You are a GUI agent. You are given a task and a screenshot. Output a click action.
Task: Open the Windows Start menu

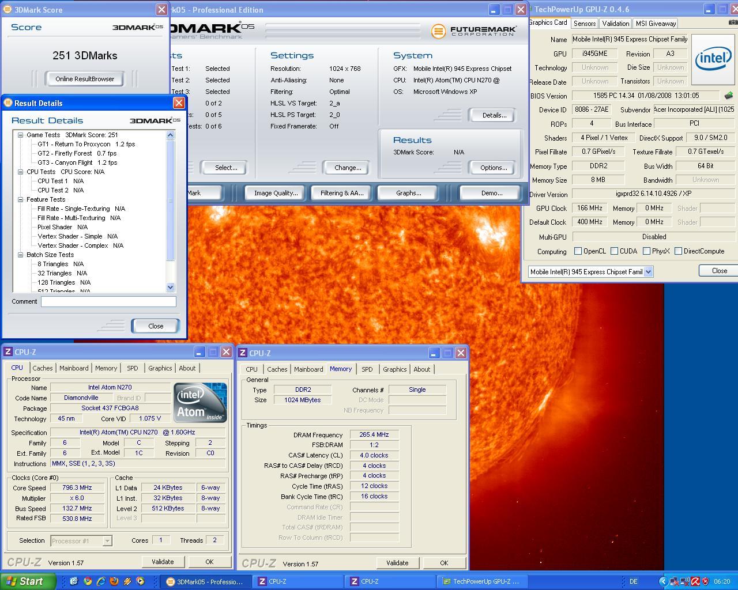pos(28,581)
